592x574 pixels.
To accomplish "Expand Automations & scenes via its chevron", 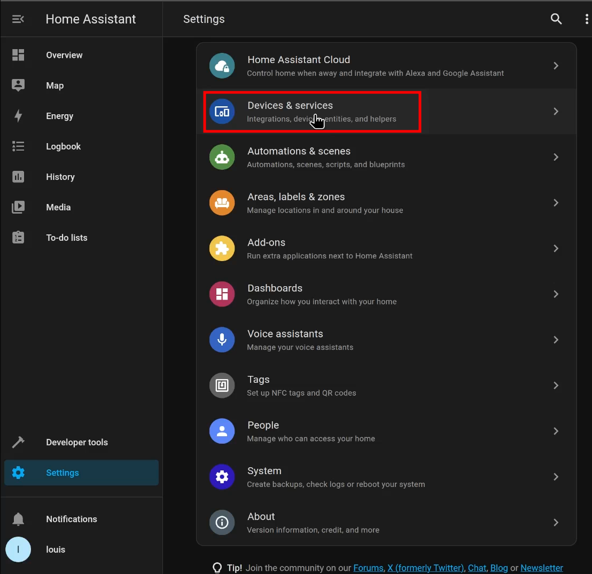I will point(556,157).
